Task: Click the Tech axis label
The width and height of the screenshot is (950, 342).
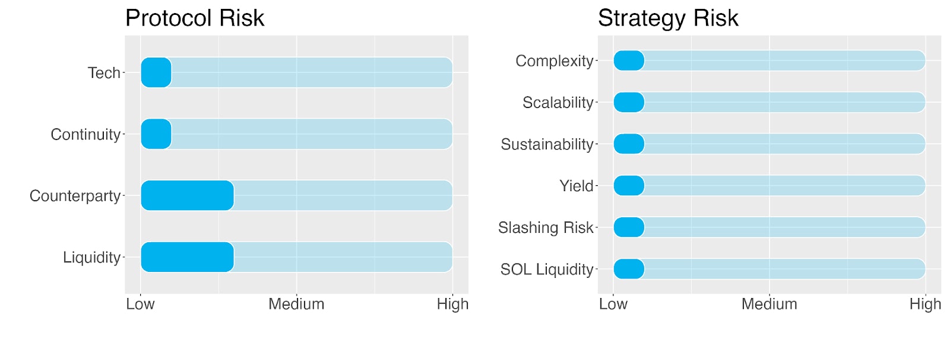Action: (x=104, y=73)
